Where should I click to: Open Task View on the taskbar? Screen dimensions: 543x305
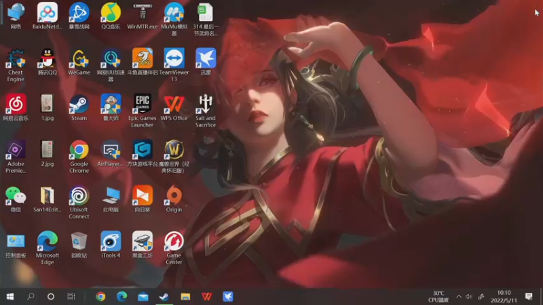coord(71,297)
